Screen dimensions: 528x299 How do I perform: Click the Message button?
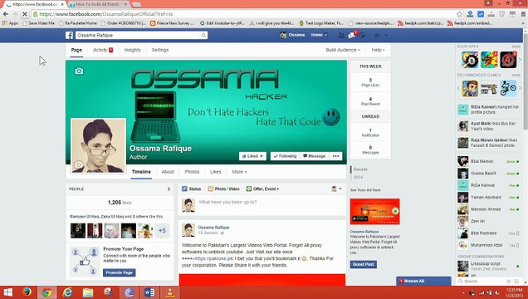(x=314, y=156)
